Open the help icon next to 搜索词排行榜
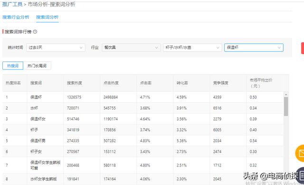 [x=35, y=32]
